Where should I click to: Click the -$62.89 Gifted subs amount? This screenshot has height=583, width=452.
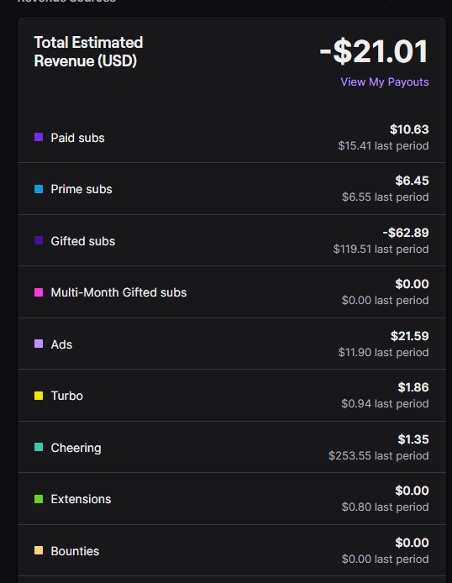[x=406, y=233]
